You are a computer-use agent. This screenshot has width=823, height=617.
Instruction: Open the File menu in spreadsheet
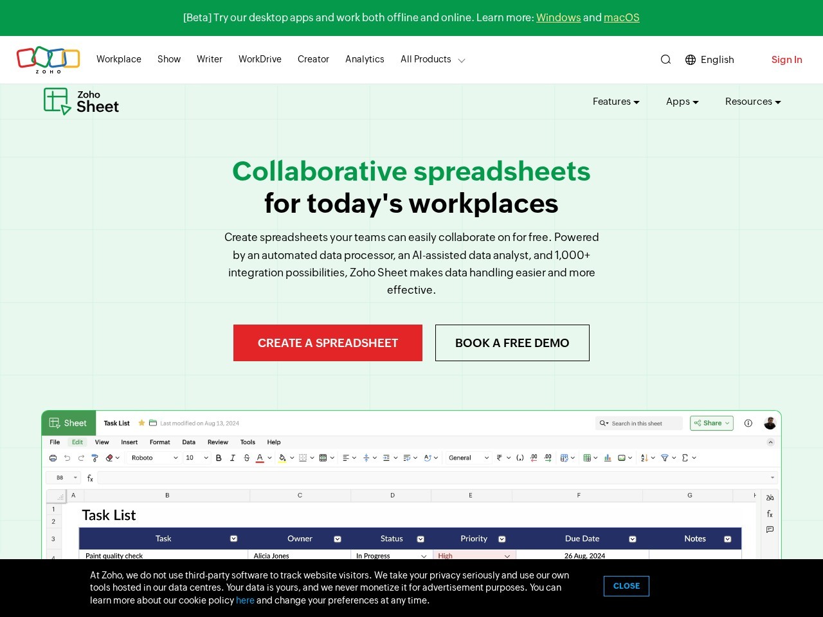pos(55,442)
